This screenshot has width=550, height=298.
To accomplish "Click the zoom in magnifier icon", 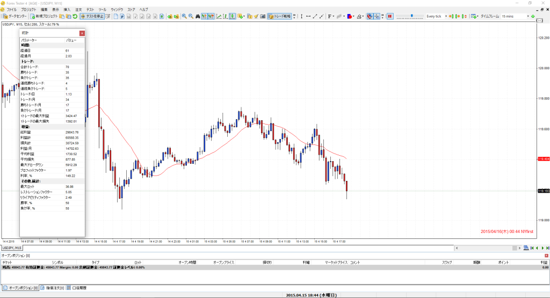I will pyautogui.click(x=184, y=17).
